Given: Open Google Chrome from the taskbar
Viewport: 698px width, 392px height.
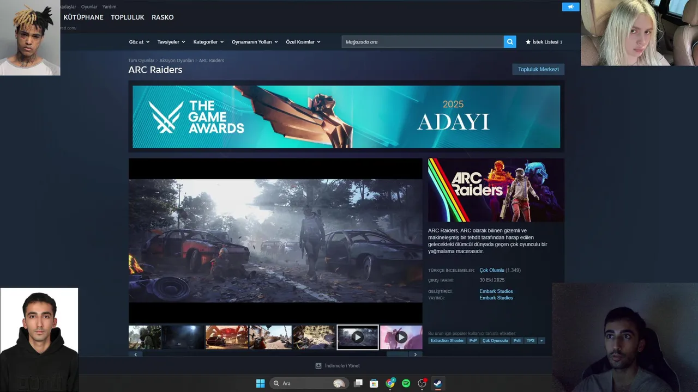Looking at the screenshot, I should 390,383.
